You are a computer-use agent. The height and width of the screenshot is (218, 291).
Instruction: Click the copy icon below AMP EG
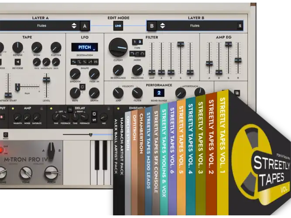pyautogui.click(x=237, y=93)
